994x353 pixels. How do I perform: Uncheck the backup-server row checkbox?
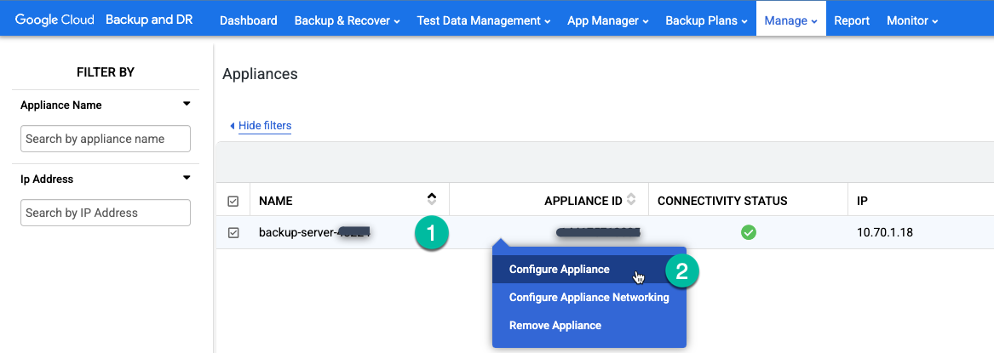click(x=233, y=232)
